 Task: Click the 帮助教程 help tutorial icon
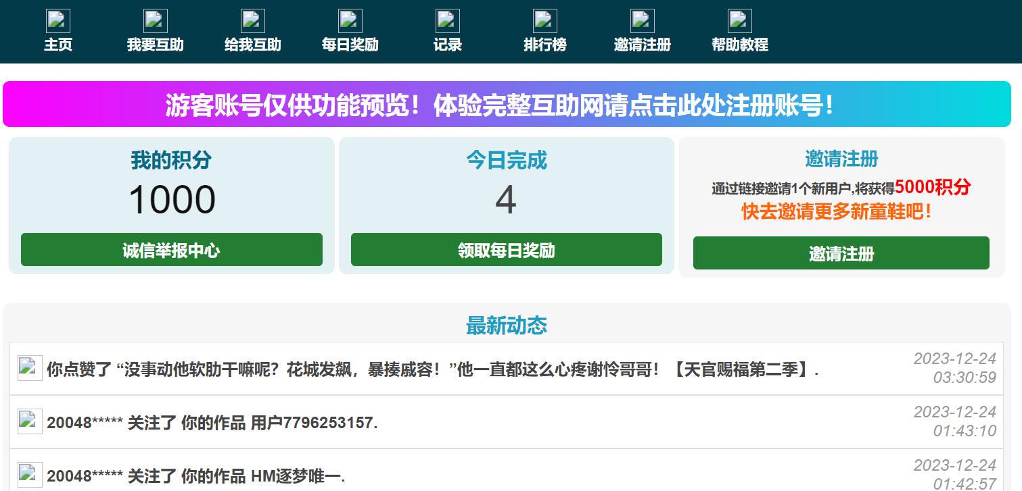[740, 21]
